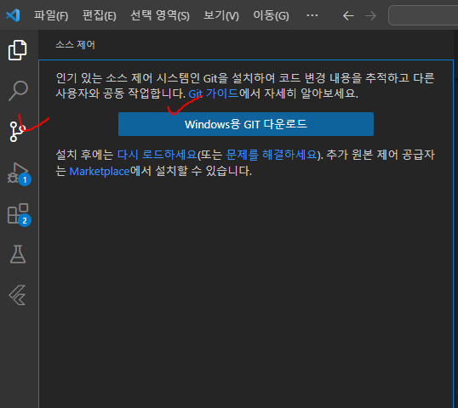Viewport: 458px width, 408px height.
Task: Click the Windows용 GIT 다운로드 button
Action: [246, 124]
